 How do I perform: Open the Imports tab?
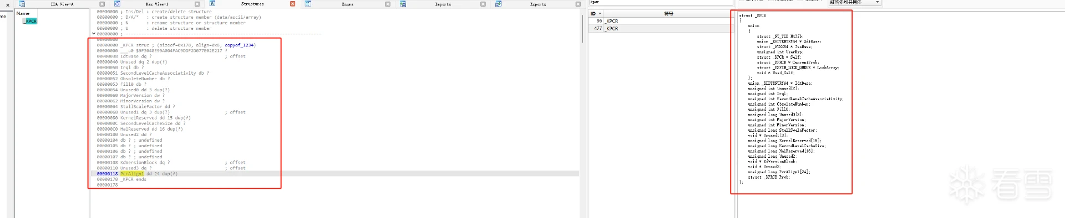443,4
